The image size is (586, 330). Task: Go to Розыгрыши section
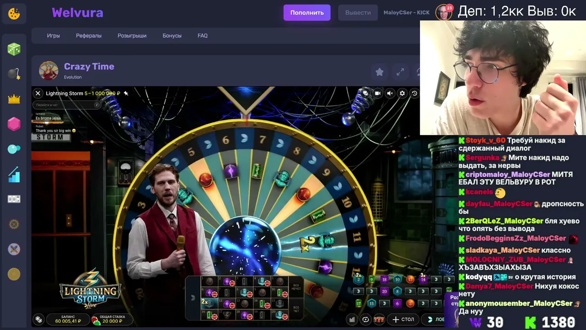(x=132, y=36)
